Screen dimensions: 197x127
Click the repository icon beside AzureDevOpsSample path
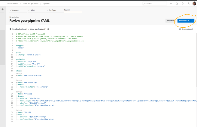click(x=11, y=29)
